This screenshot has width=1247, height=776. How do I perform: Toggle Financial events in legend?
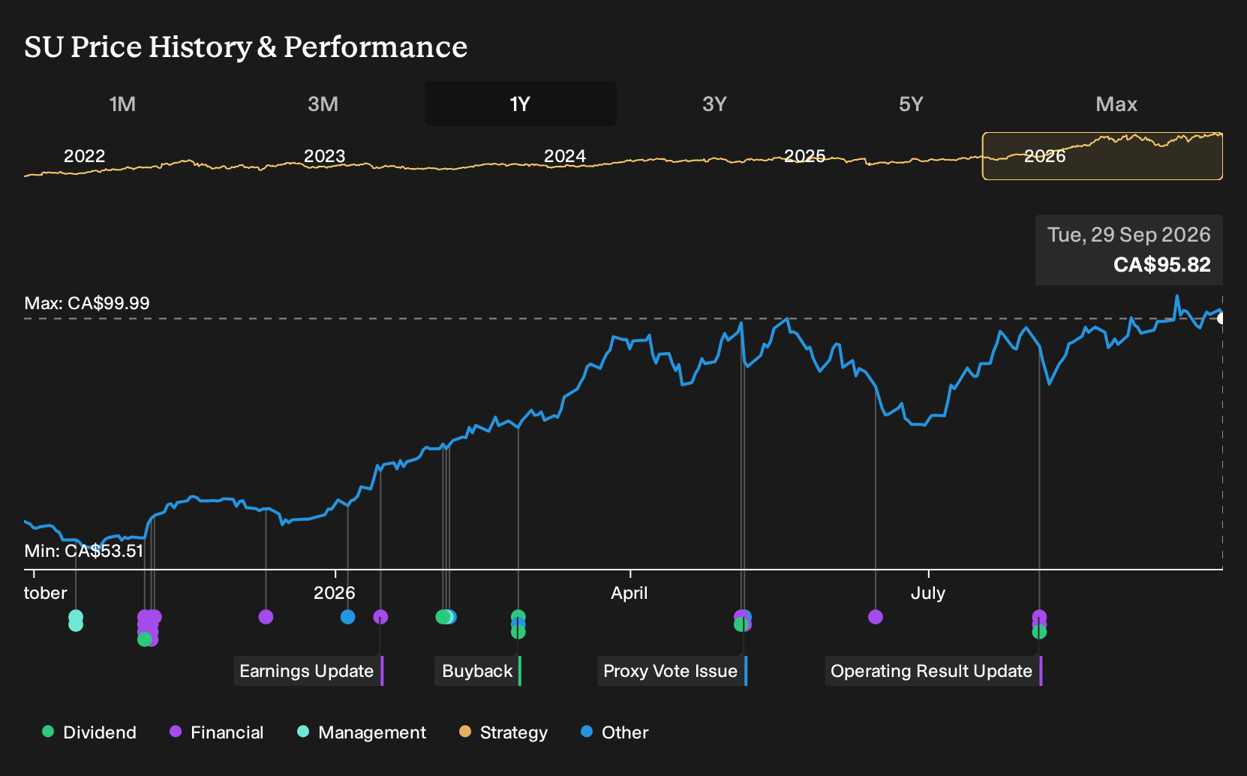[217, 732]
